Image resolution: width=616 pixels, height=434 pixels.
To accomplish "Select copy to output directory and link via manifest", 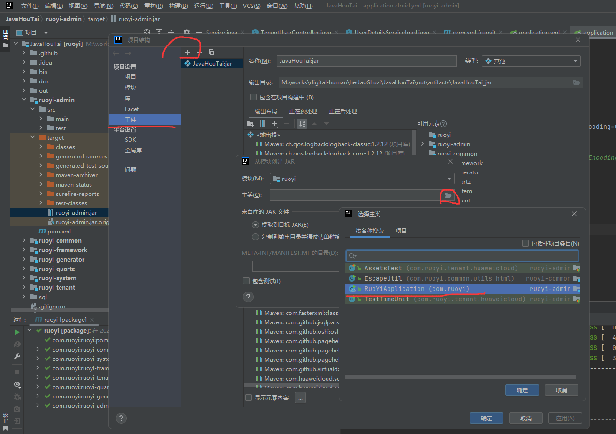I will (x=255, y=237).
